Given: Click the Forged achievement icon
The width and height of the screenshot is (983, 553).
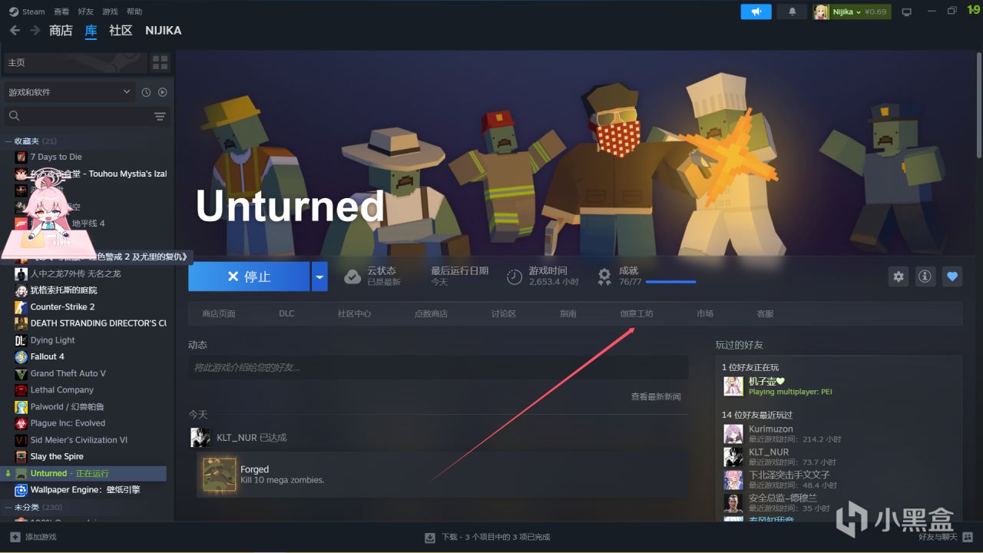Looking at the screenshot, I should [x=220, y=475].
